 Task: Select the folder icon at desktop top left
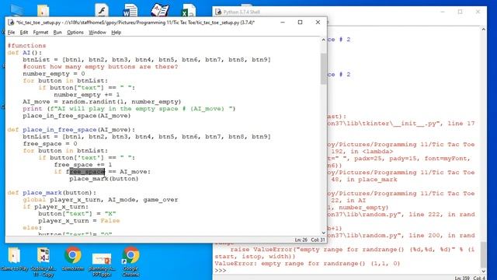43,10
